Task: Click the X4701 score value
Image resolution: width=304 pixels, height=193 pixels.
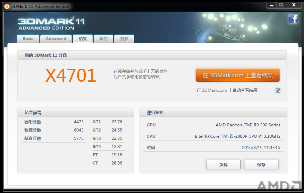Action: pyautogui.click(x=71, y=76)
